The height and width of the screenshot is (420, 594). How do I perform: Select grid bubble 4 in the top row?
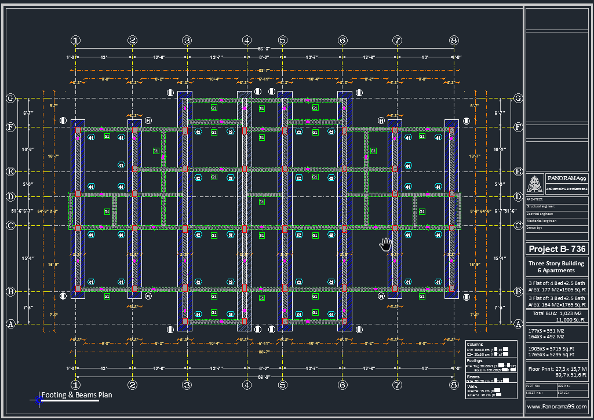[x=247, y=40]
